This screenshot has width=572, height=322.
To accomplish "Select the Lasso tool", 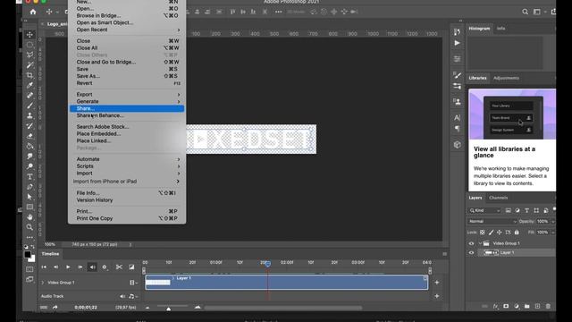I will click(29, 55).
